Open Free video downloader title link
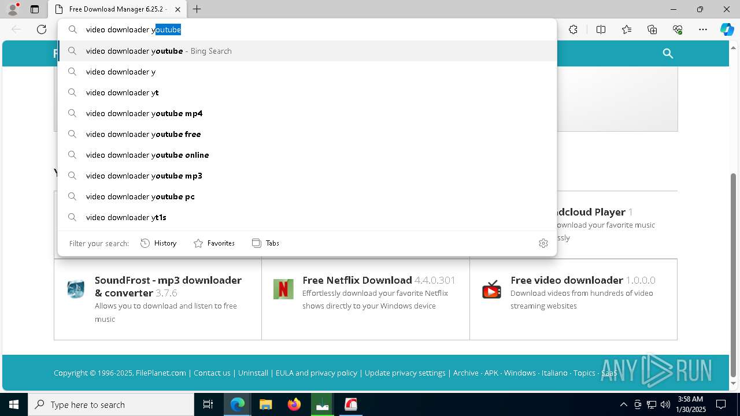The height and width of the screenshot is (416, 740). [567, 280]
